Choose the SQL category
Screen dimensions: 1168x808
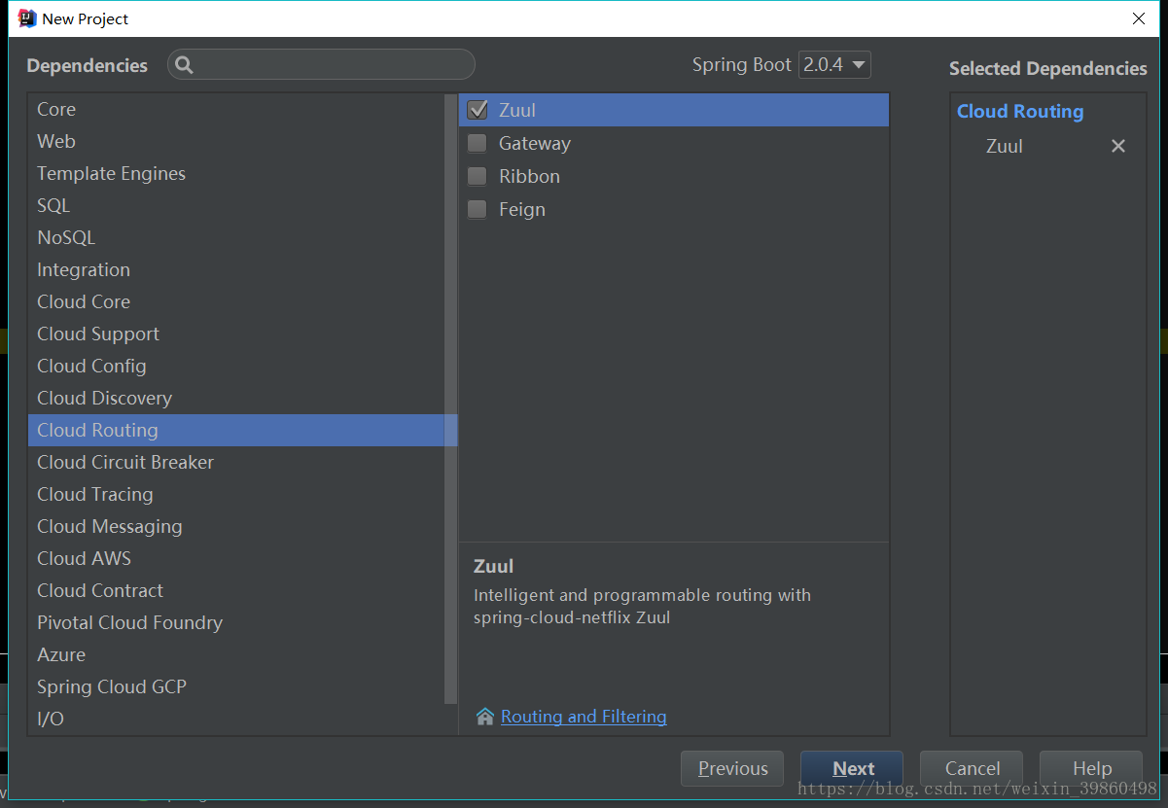click(236, 205)
